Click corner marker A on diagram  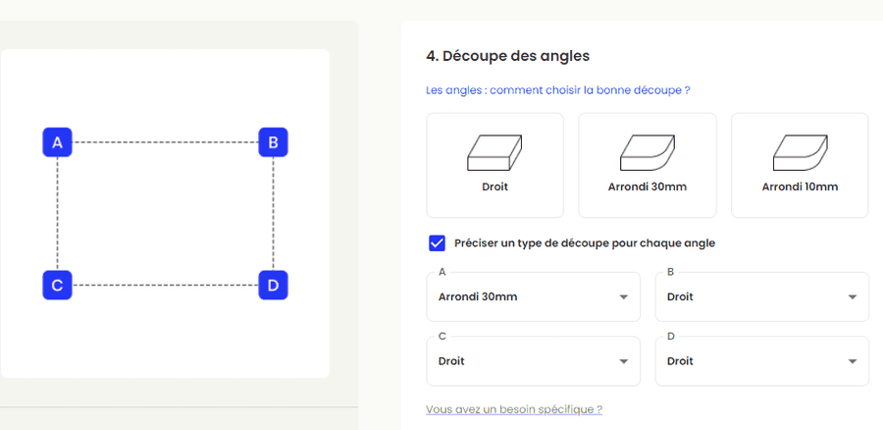coord(57,142)
